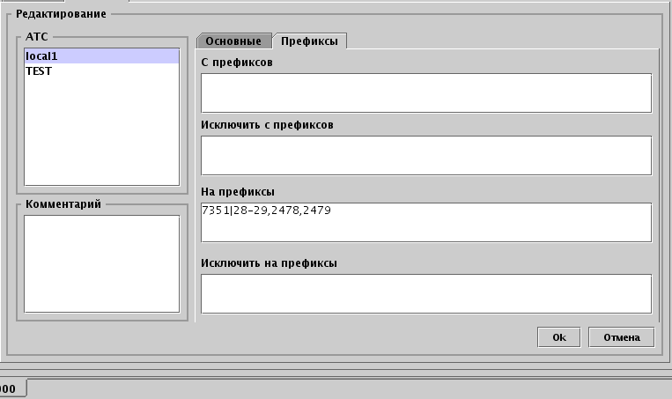Focus the Исключить на префиксы text box

point(425,293)
